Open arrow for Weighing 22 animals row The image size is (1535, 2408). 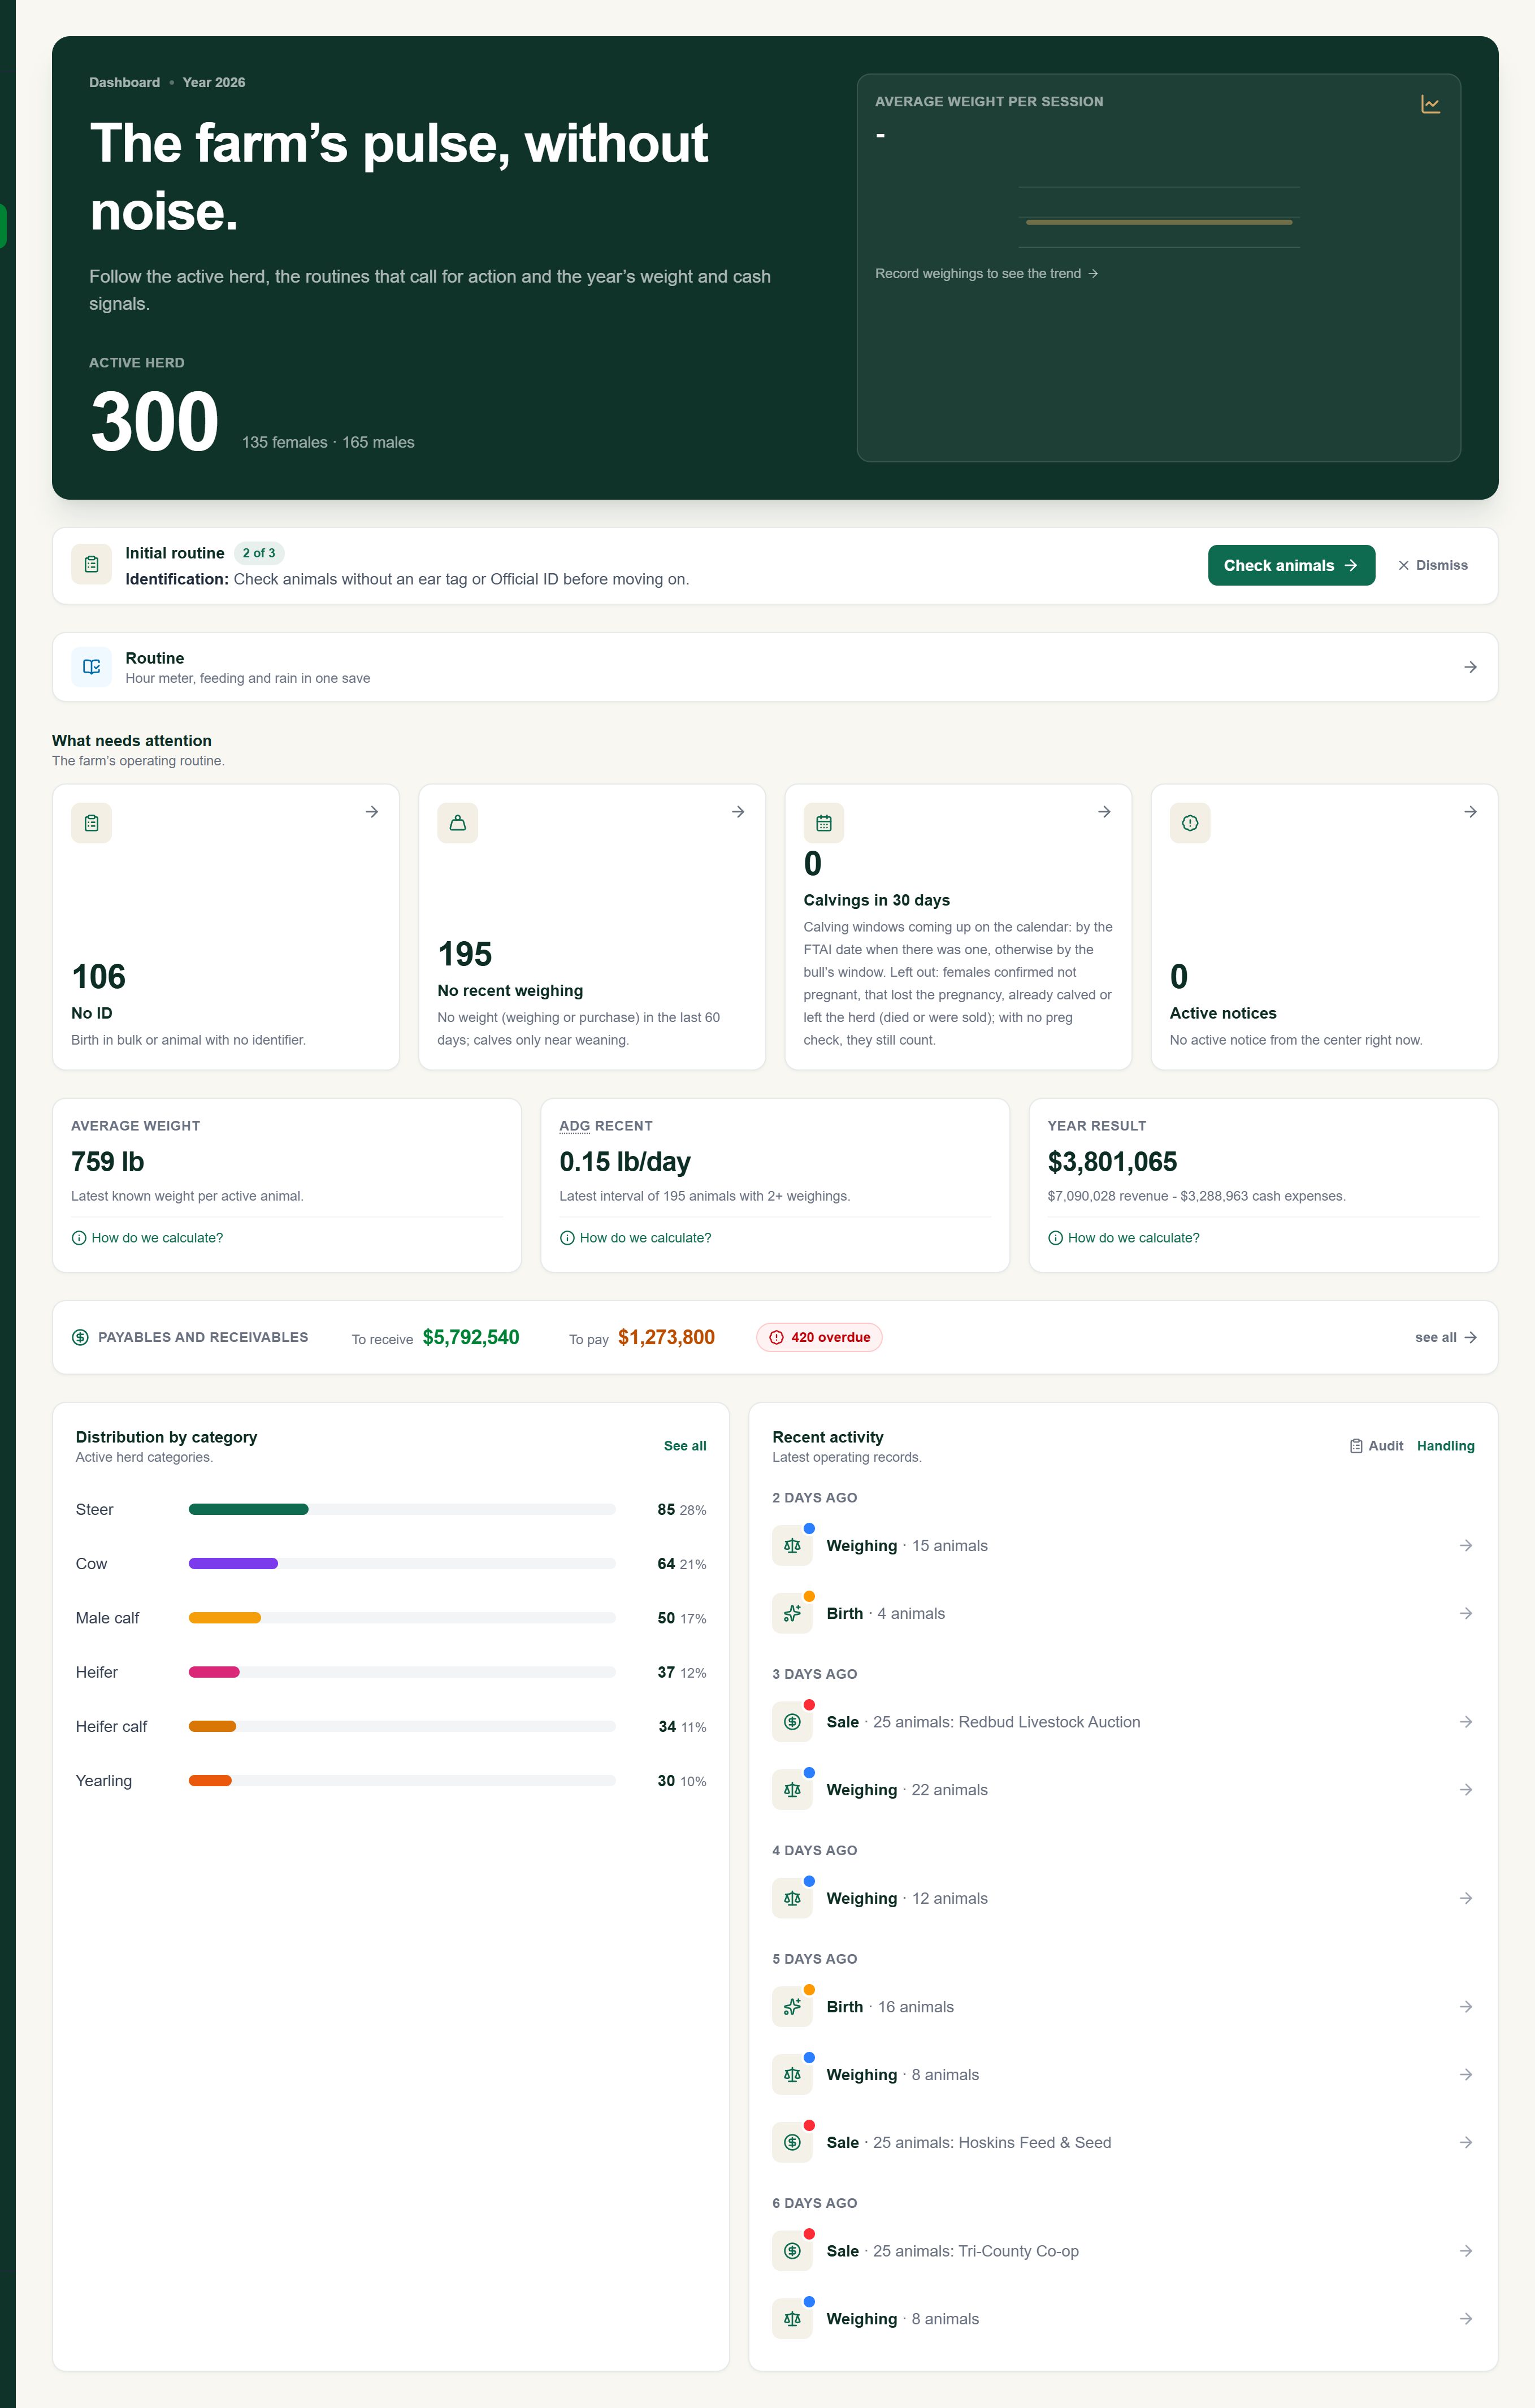[x=1465, y=1790]
